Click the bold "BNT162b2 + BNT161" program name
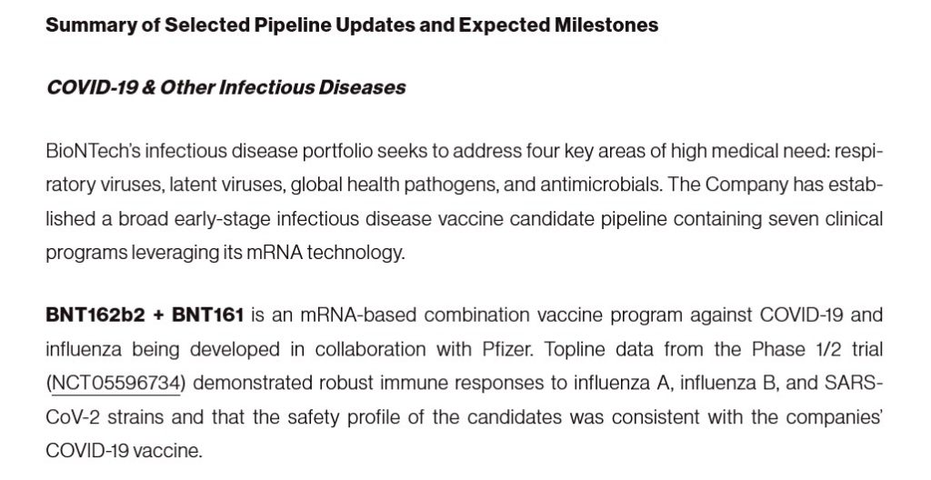This screenshot has width=931, height=480. [145, 315]
